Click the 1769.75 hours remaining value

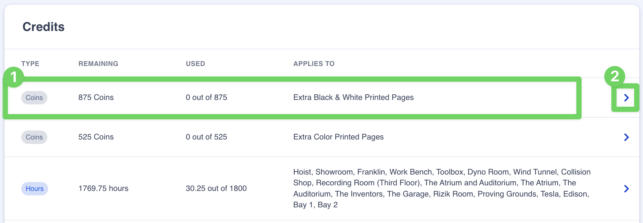(103, 189)
